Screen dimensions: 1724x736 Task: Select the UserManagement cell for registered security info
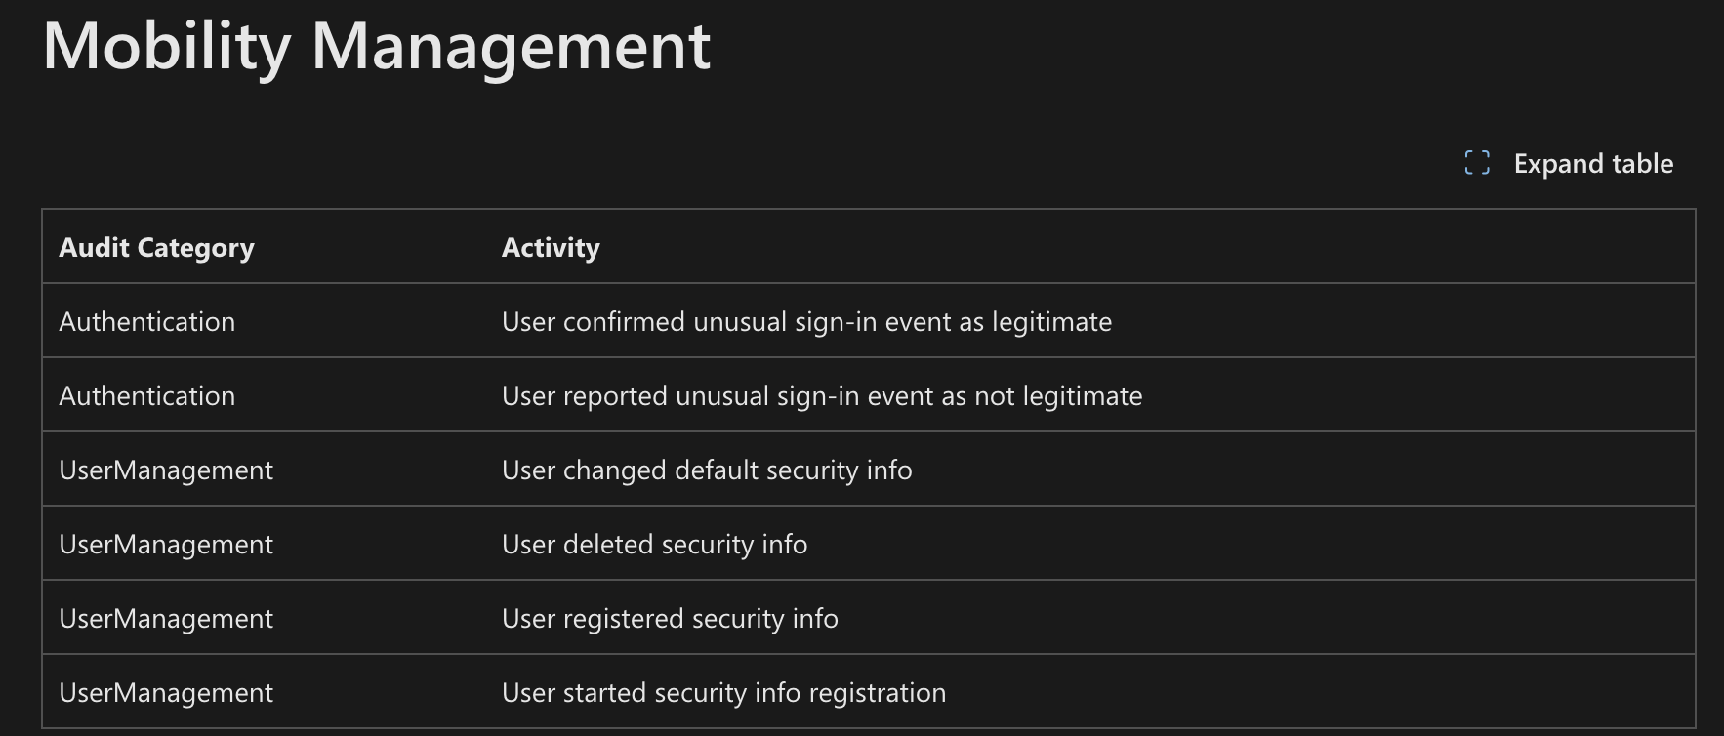click(x=166, y=618)
